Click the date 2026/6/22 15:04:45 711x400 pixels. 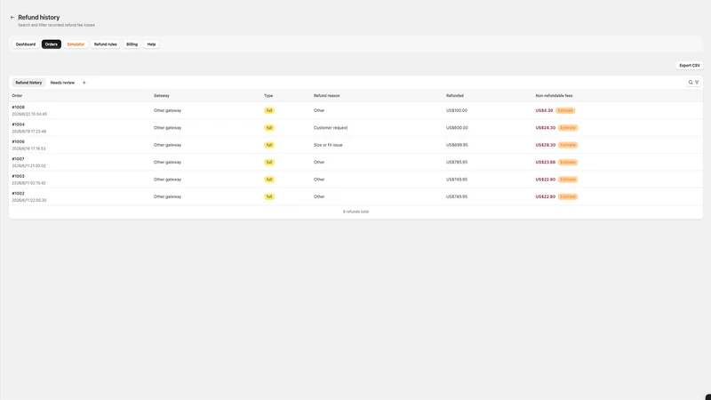[x=29, y=115]
